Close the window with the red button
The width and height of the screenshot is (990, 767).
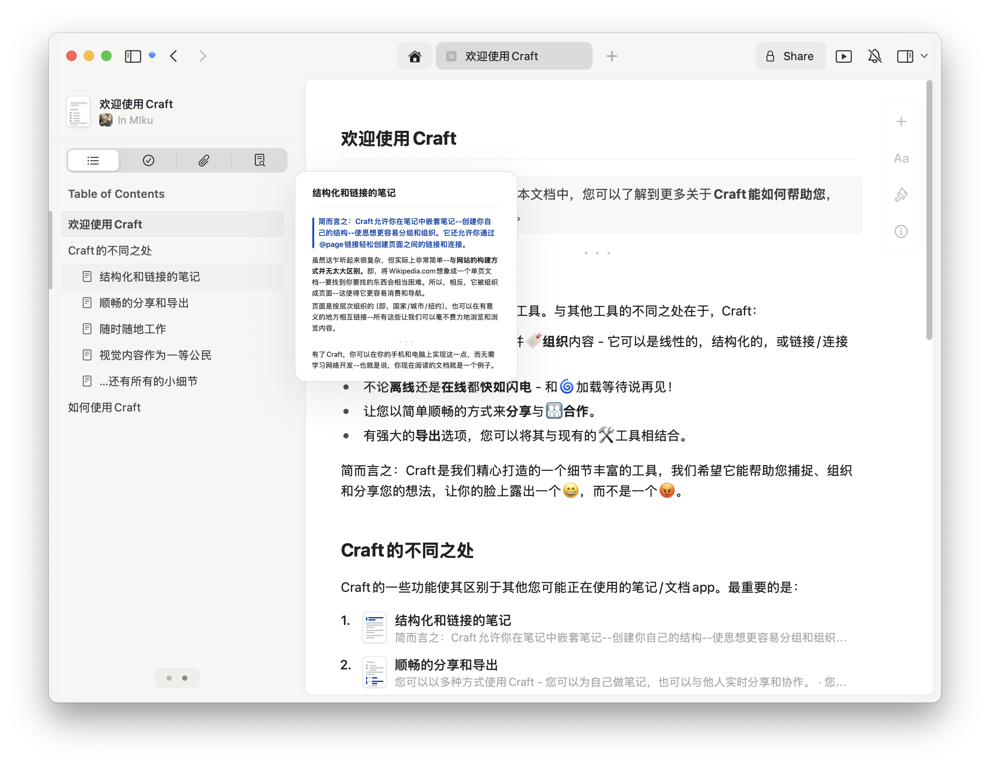[71, 56]
